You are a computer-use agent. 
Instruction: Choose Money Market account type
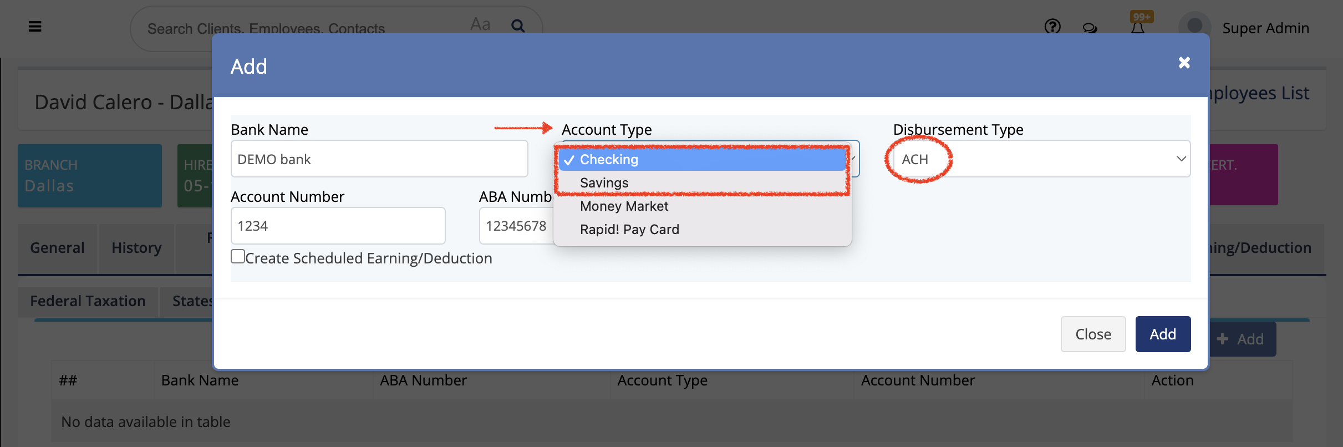(x=624, y=206)
